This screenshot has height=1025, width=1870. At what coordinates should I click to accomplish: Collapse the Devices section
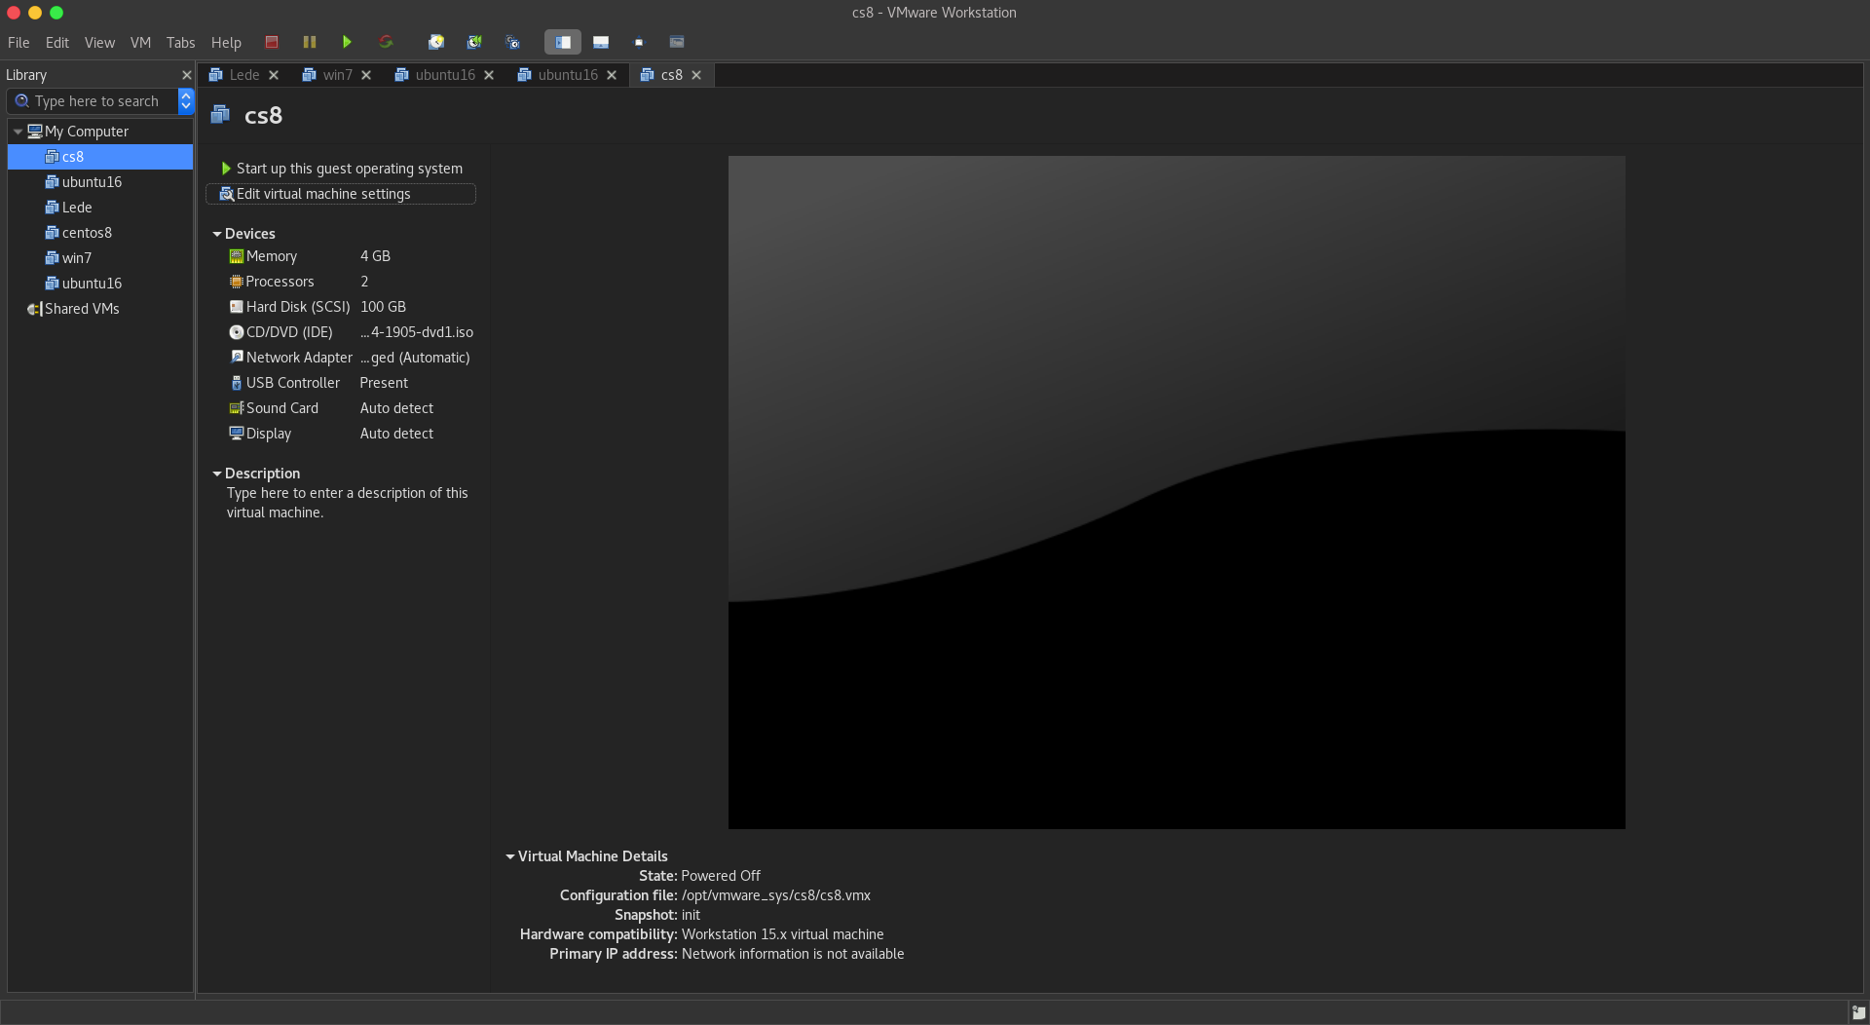click(x=217, y=234)
